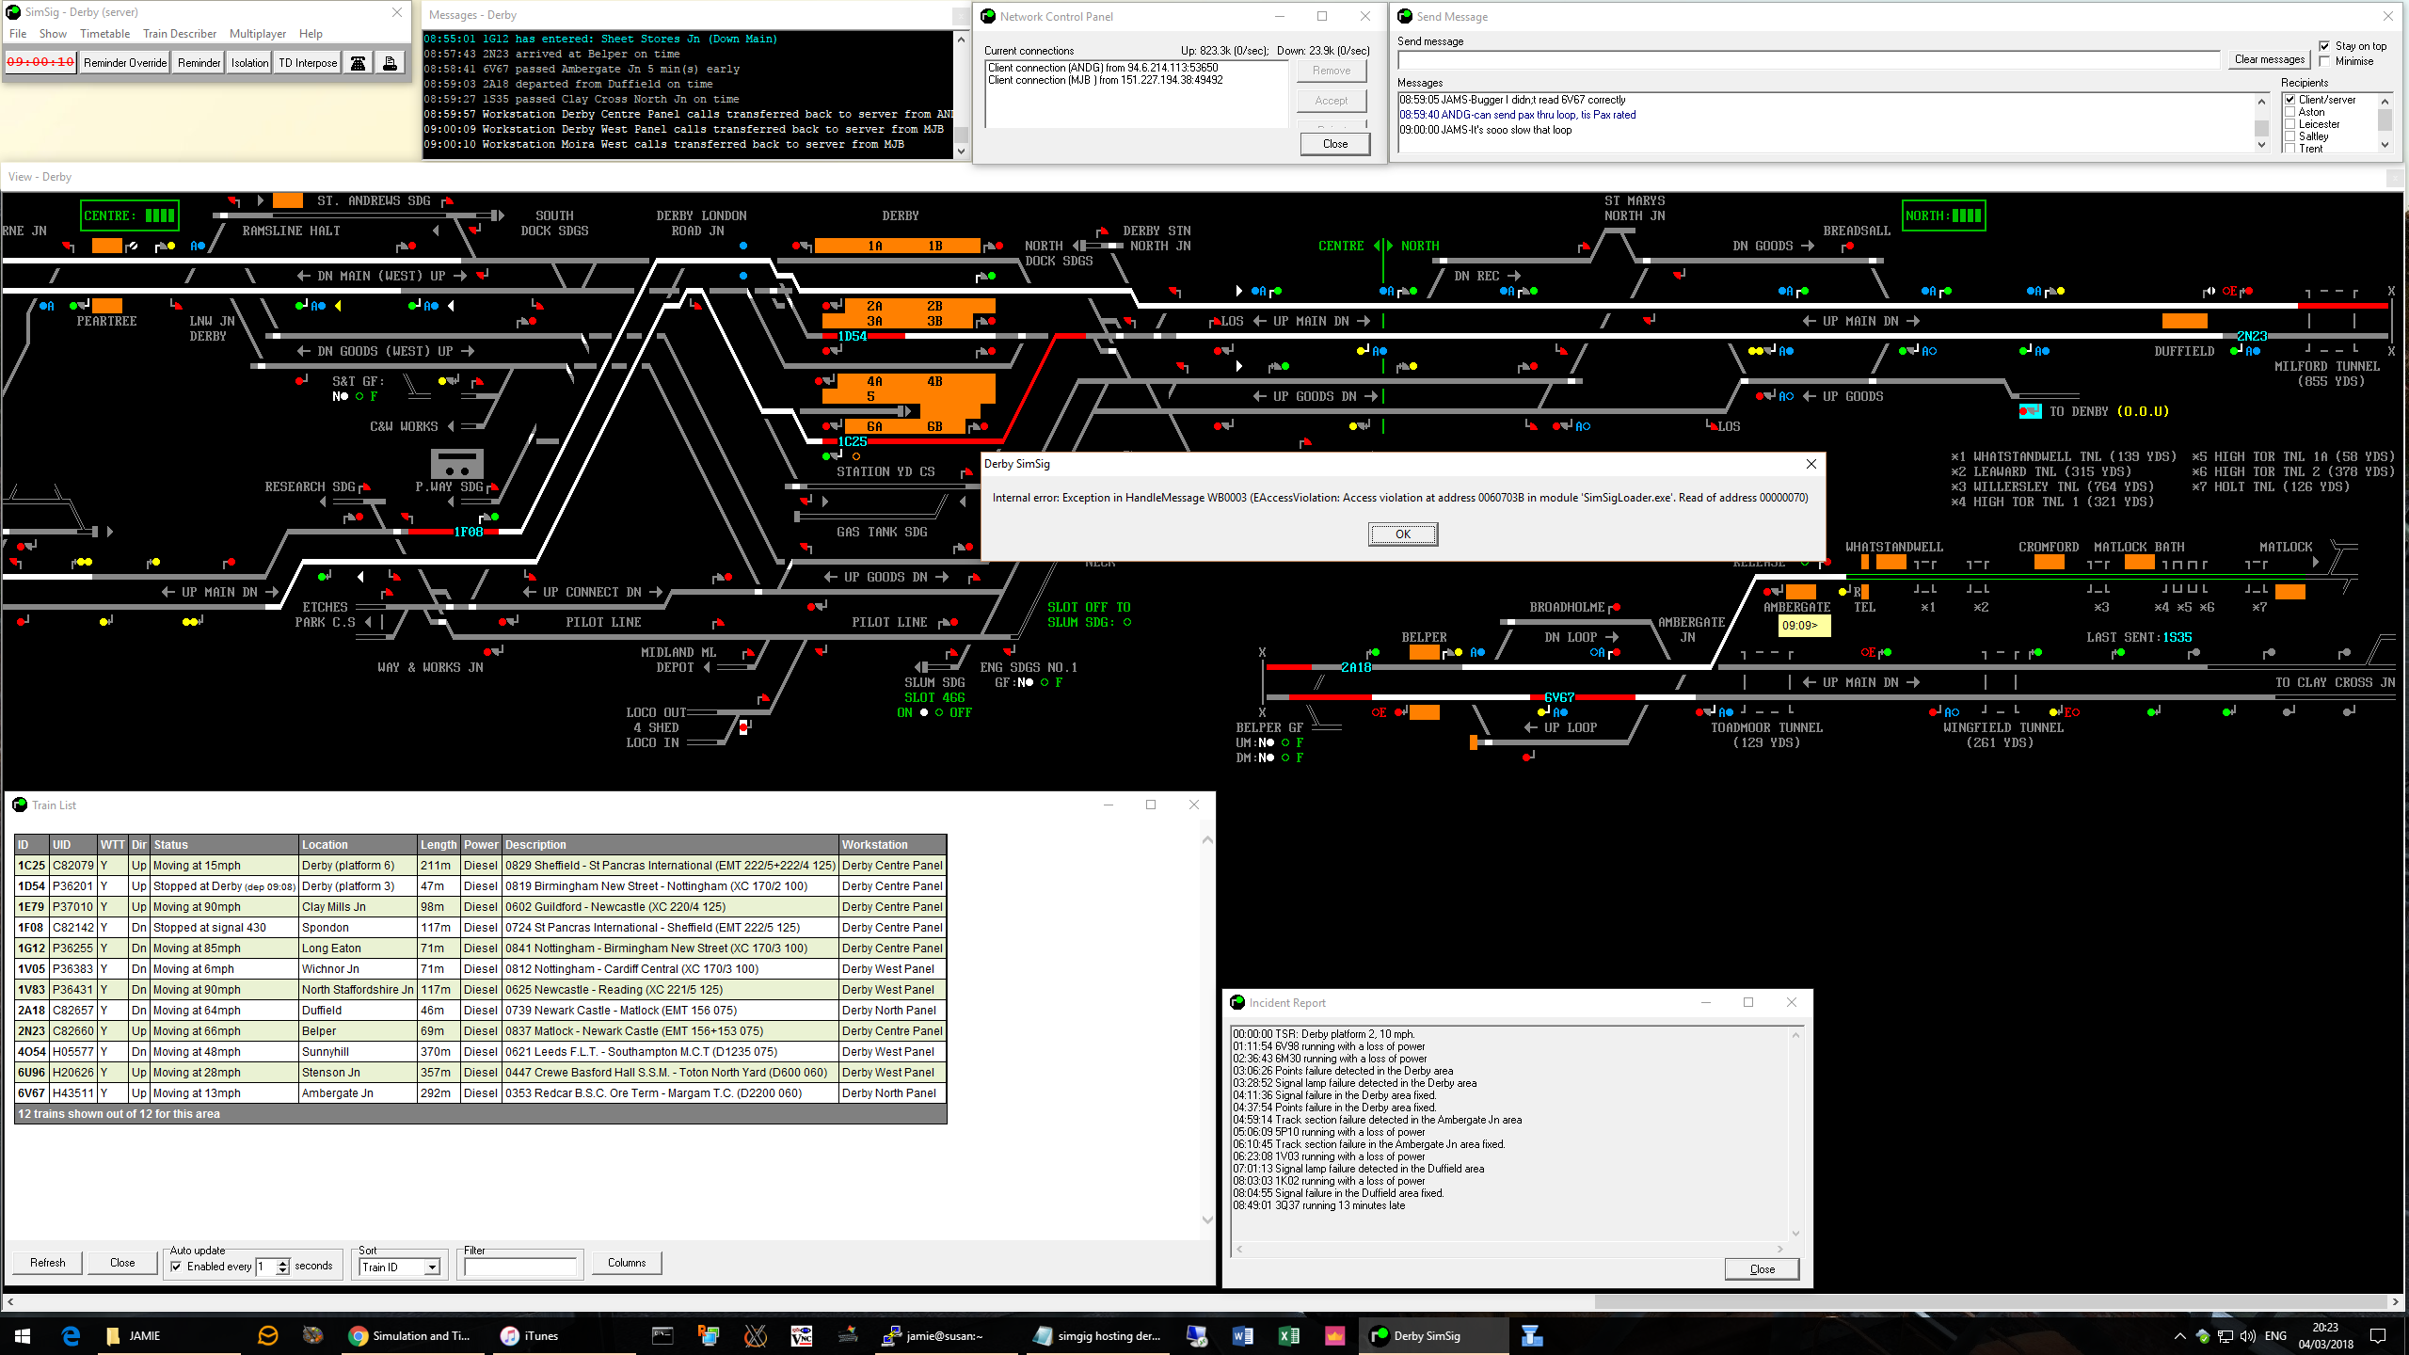The image size is (2409, 1355).
Task: Click into the Filter field in Train List
Action: tap(519, 1267)
